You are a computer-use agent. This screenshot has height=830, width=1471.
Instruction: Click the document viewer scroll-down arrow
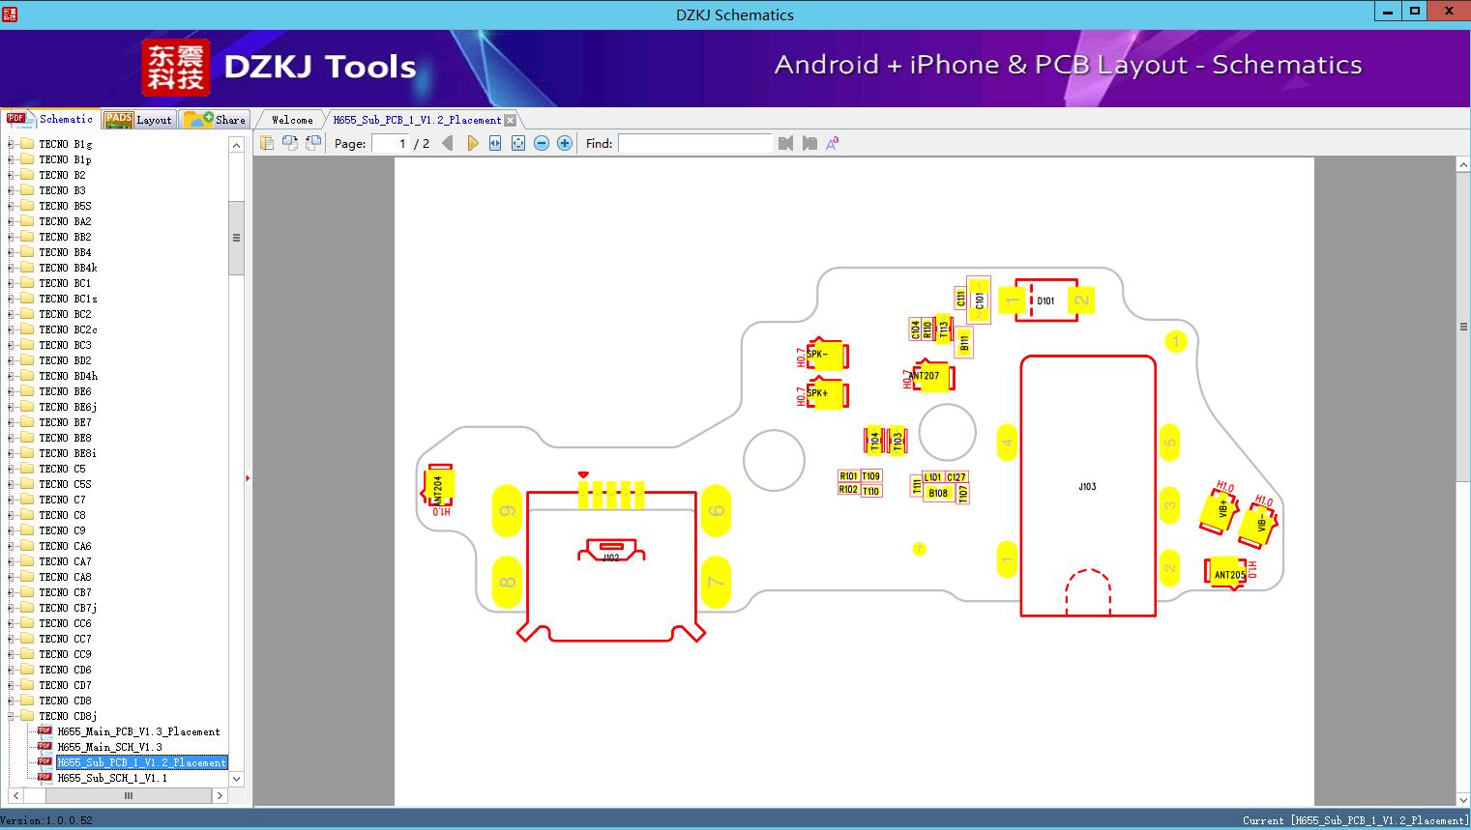point(1463,799)
